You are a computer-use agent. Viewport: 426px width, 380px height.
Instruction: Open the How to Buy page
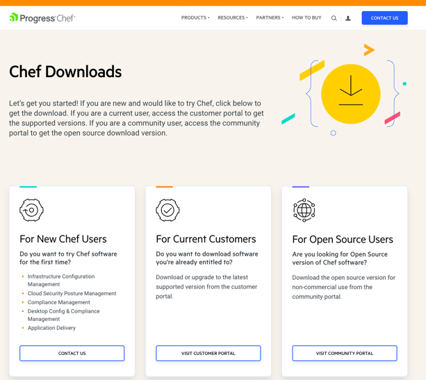pyautogui.click(x=306, y=18)
